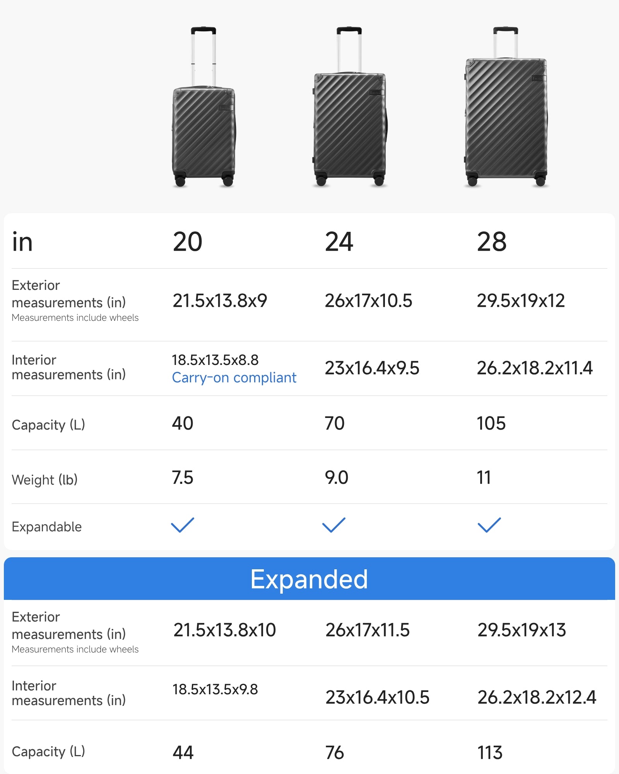Click the 21.5x13.8x9 exterior measurement

220,301
